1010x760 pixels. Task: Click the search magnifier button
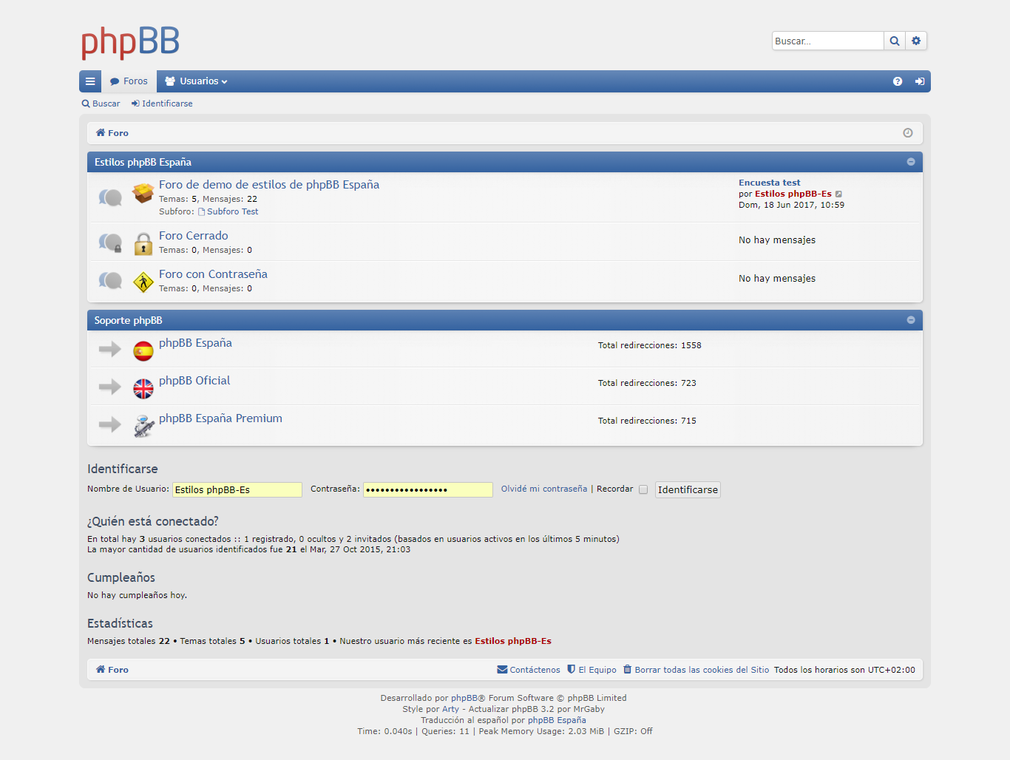click(894, 41)
